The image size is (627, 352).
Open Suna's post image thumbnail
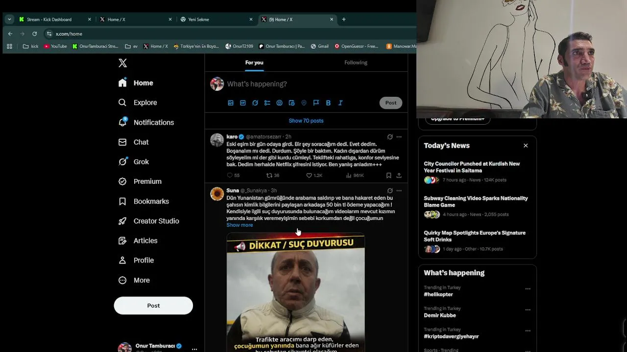point(295,292)
